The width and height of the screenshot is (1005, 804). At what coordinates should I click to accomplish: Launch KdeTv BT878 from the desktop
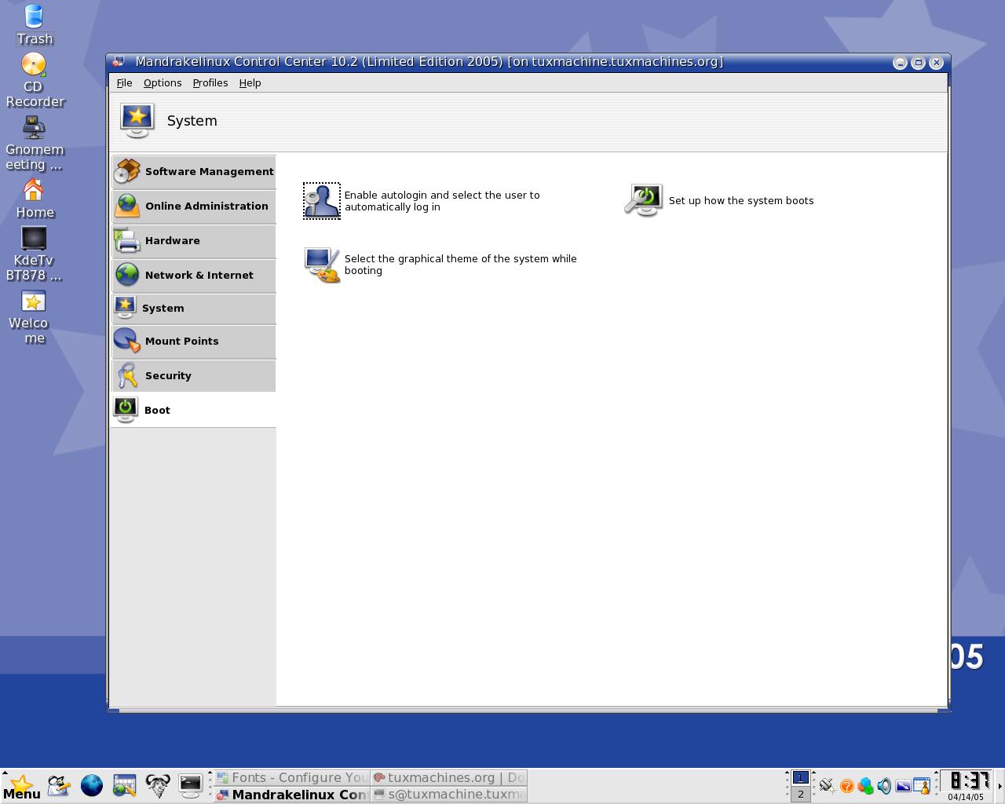pos(34,254)
